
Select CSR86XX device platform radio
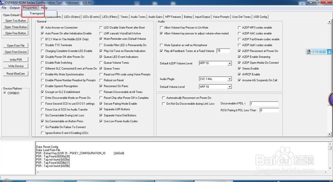(x=5, y=93)
